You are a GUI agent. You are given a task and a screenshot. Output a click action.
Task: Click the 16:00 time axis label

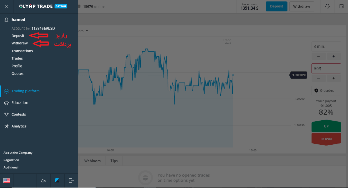110,150
